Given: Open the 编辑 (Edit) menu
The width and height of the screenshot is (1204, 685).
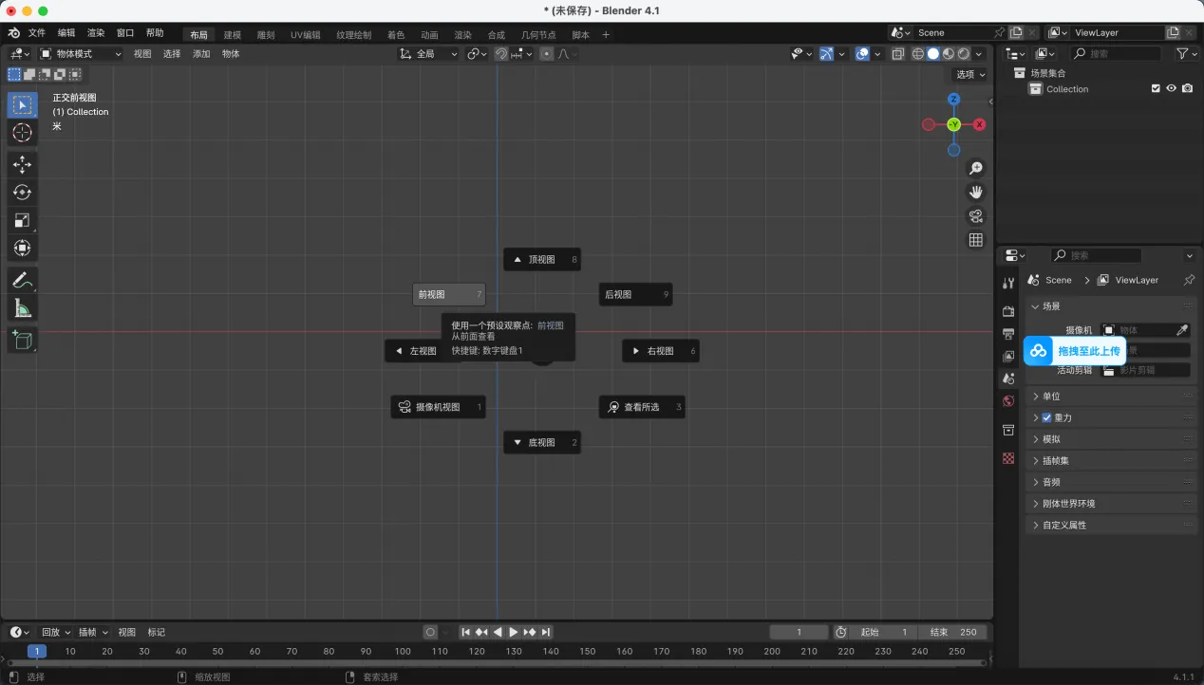Looking at the screenshot, I should pyautogui.click(x=66, y=33).
